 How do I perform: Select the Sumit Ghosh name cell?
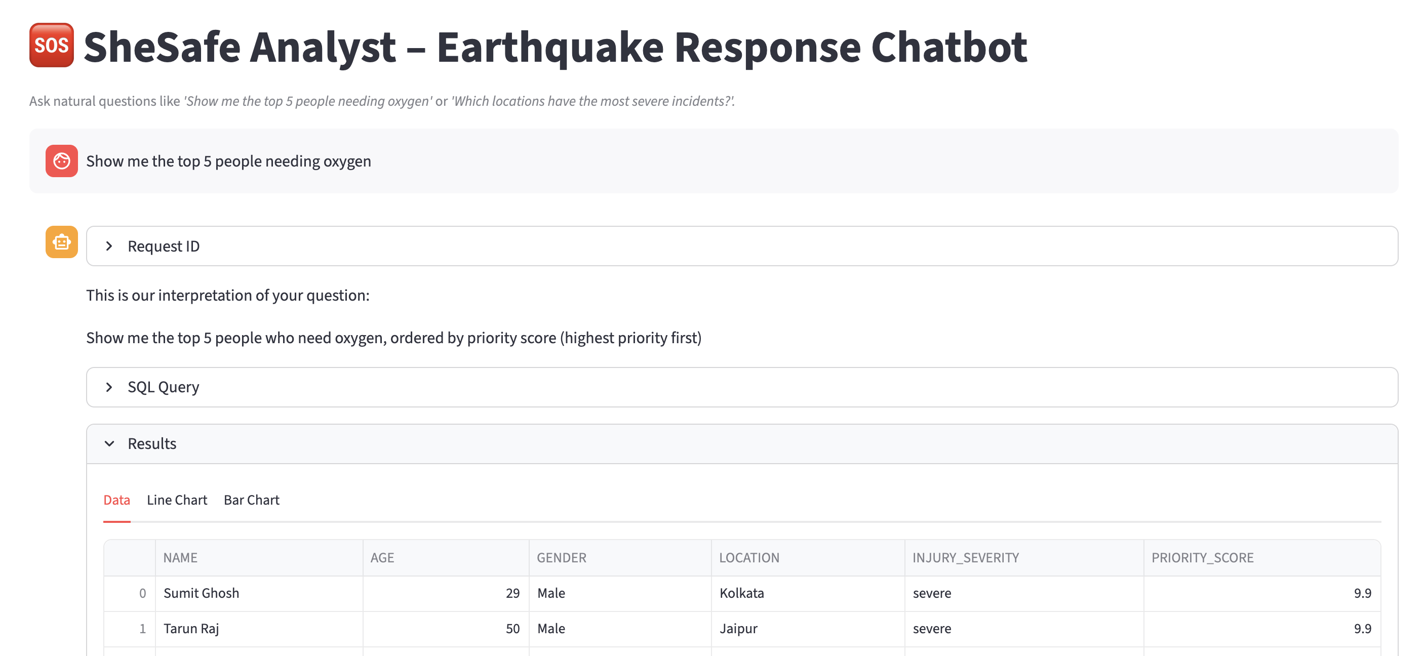click(x=201, y=593)
